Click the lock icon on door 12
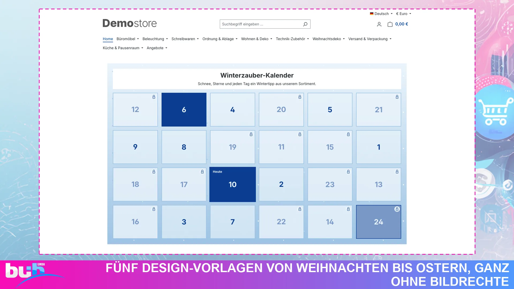Viewport: 514px width, 289px height. (154, 97)
